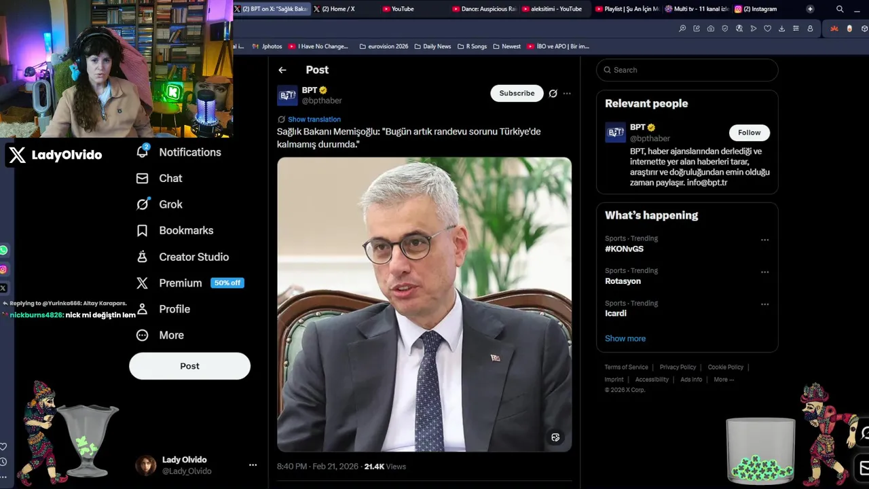The height and width of the screenshot is (489, 869).
Task: Open the eurovision 2026 bookmark folder
Action: click(384, 46)
